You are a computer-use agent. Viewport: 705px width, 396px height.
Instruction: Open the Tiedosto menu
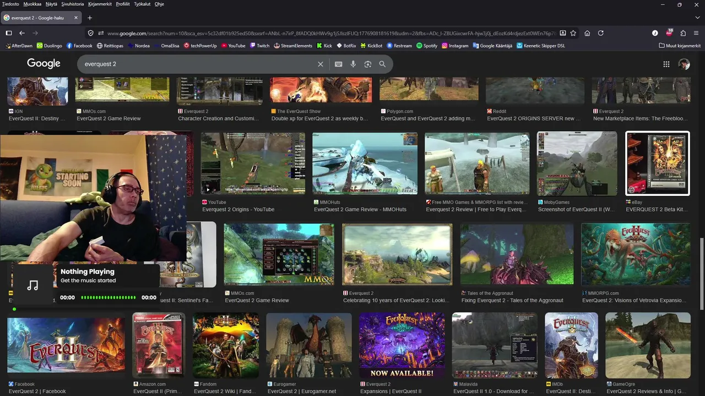coord(10,4)
